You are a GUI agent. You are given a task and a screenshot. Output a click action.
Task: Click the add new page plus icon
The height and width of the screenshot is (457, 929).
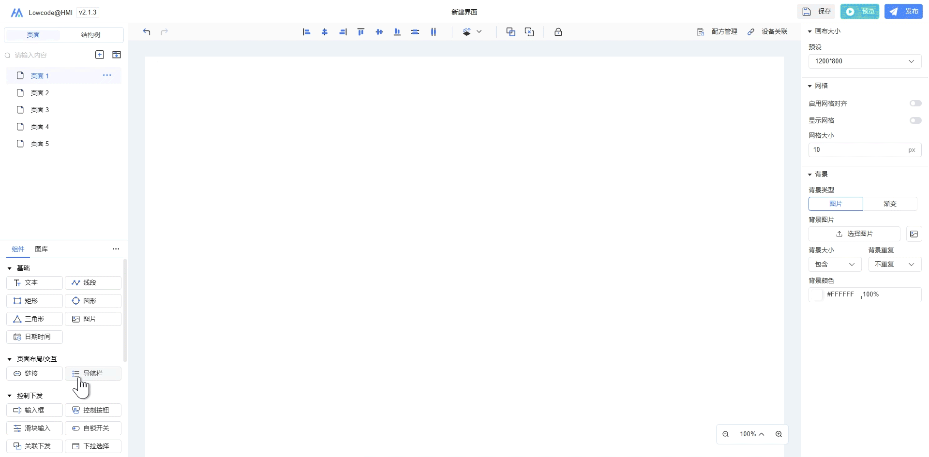tap(100, 55)
